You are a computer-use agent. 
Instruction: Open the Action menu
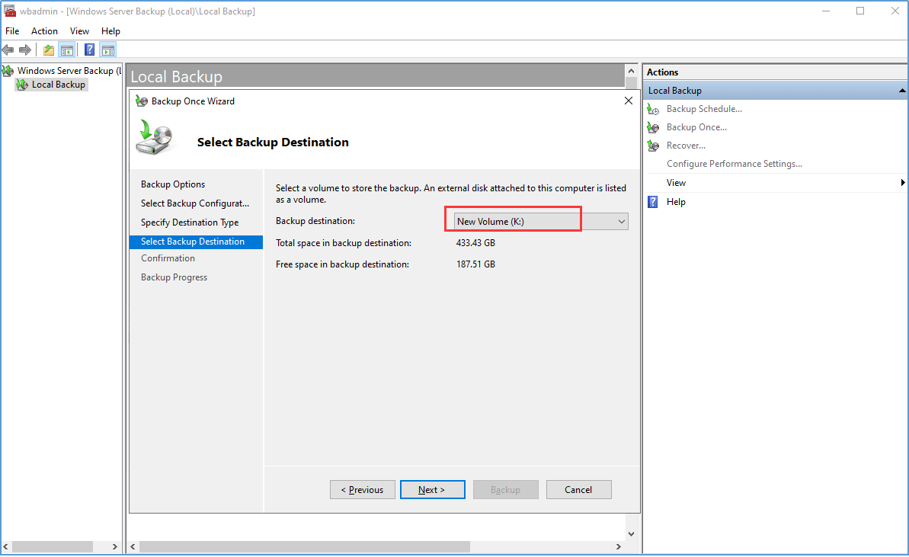click(44, 31)
